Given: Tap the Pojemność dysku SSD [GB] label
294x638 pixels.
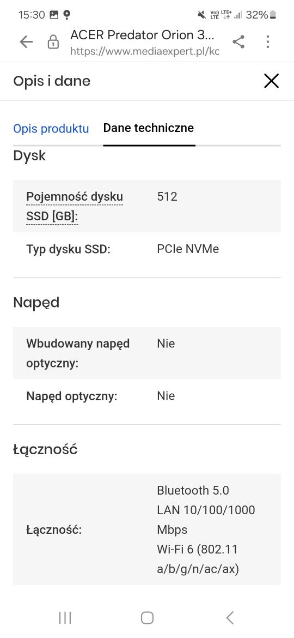Looking at the screenshot, I should (75, 207).
